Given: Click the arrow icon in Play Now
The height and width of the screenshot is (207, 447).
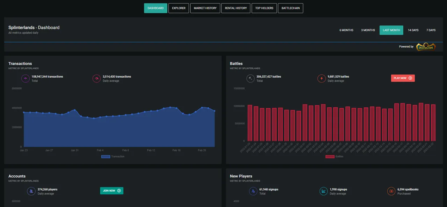Looking at the screenshot, I should click(x=410, y=78).
